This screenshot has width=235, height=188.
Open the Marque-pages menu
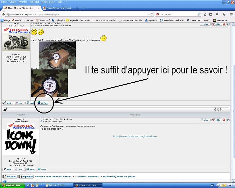[x=48, y=2]
